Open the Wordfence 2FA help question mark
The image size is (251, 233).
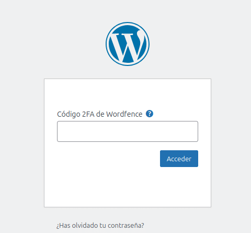(150, 114)
